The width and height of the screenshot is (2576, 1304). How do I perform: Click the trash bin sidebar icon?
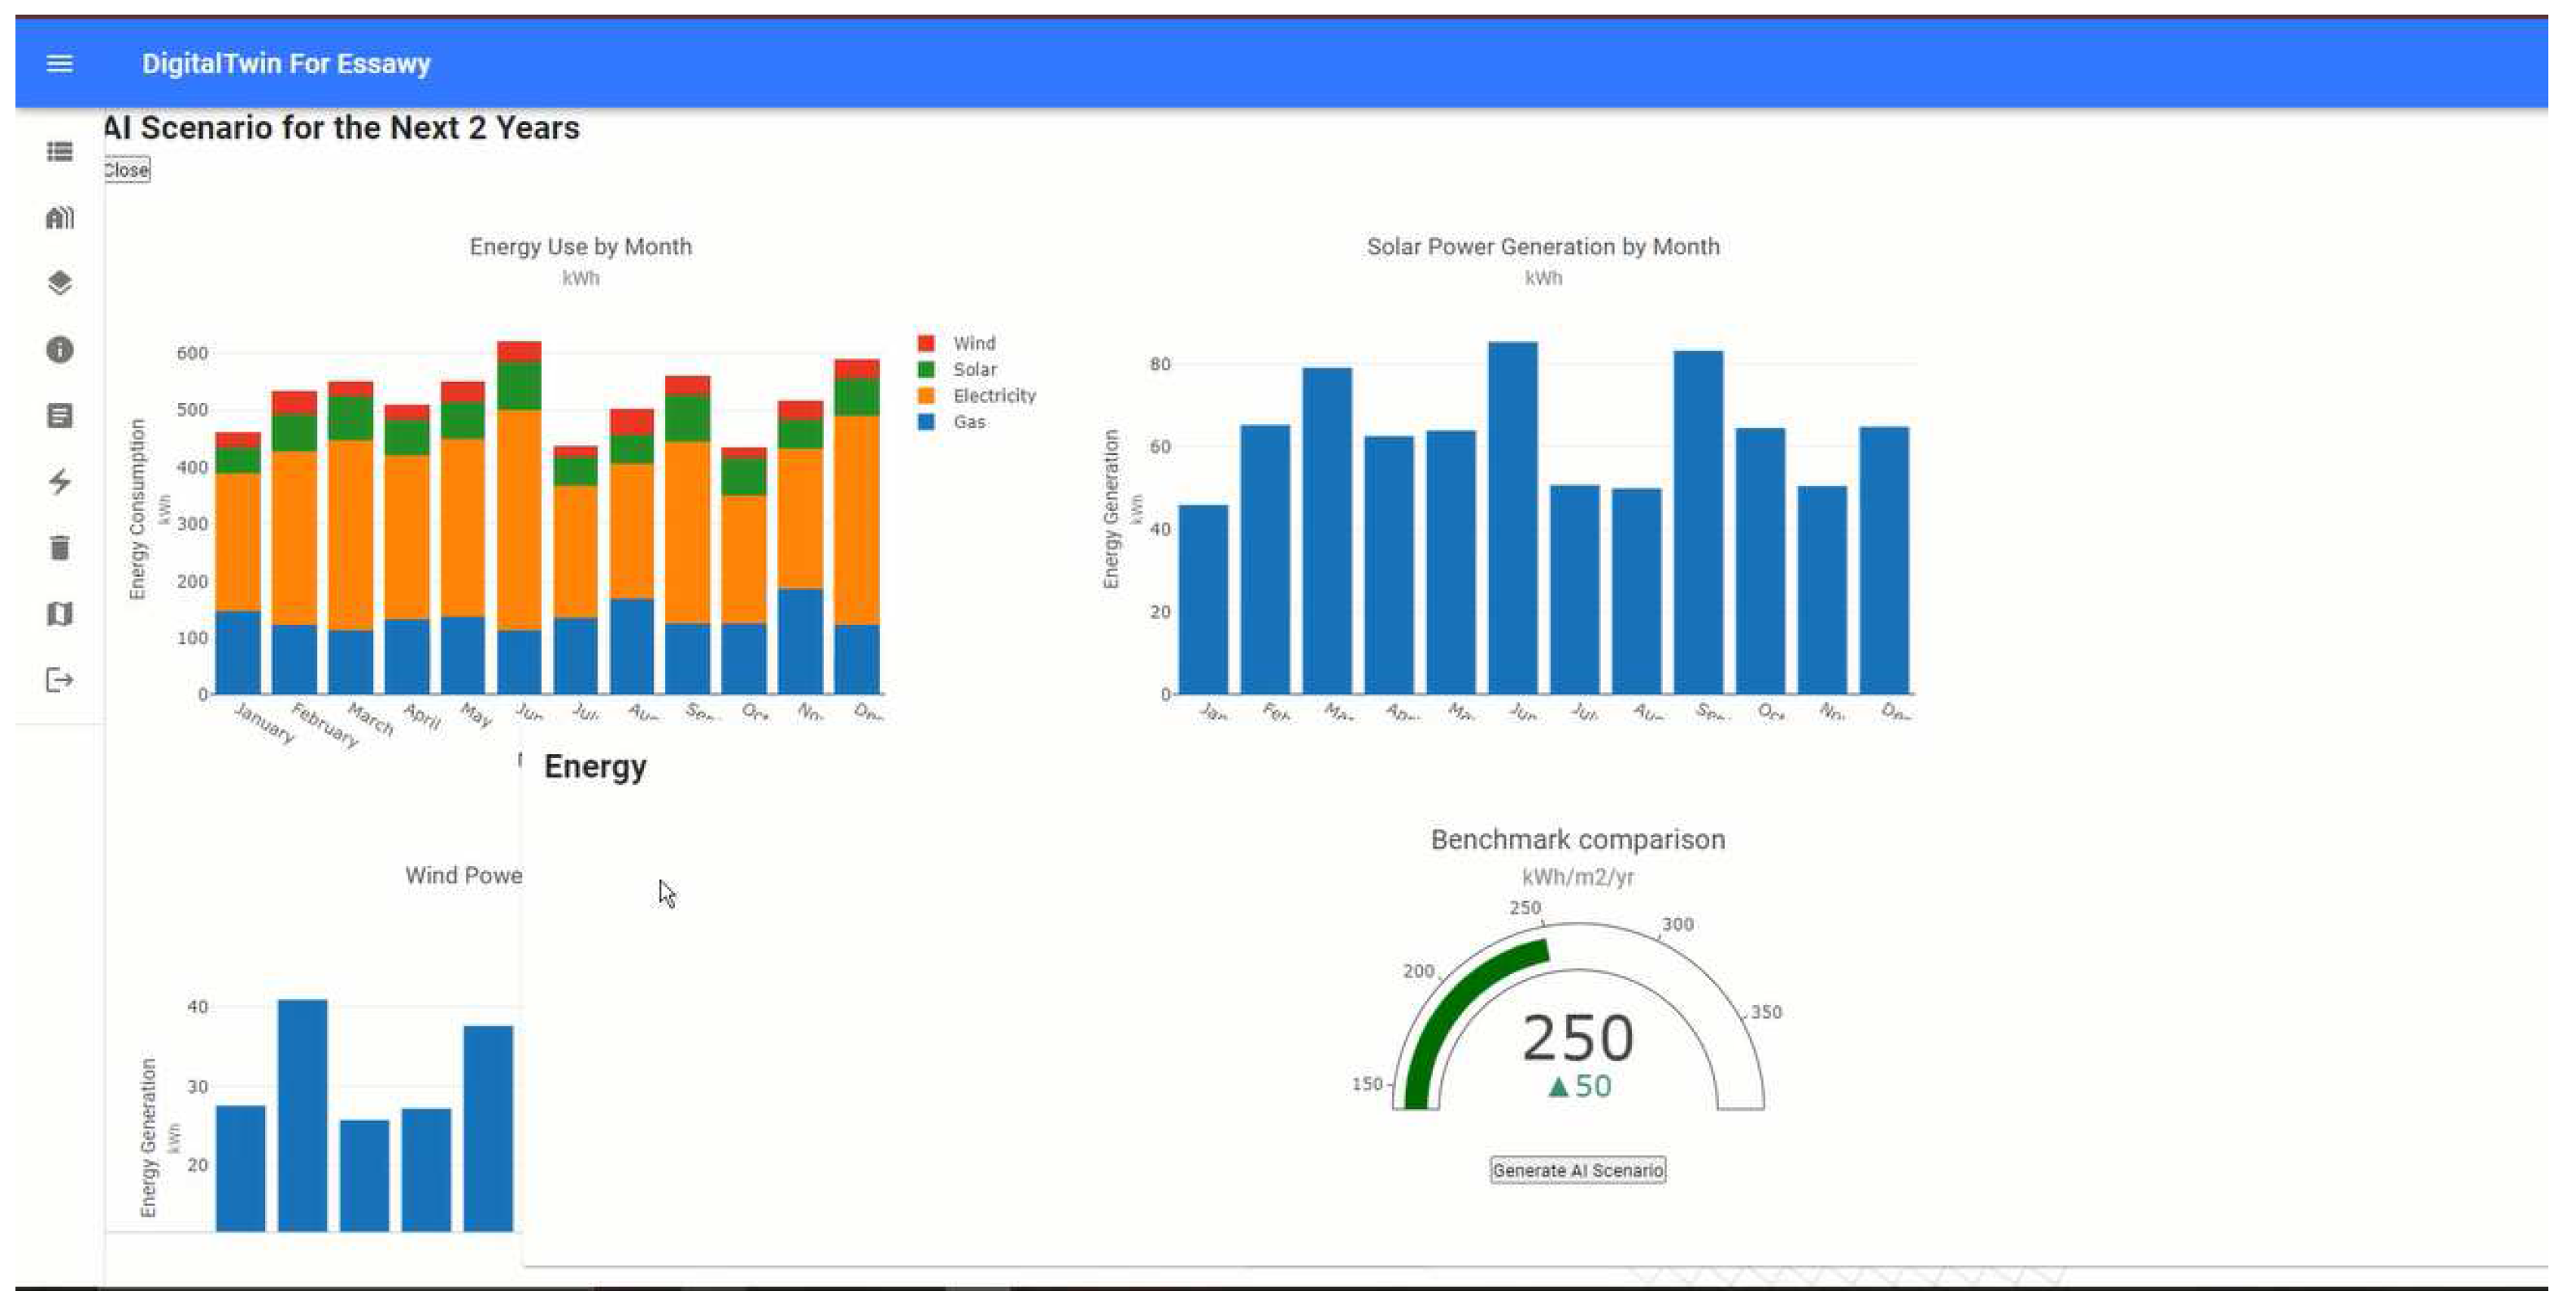tap(59, 547)
